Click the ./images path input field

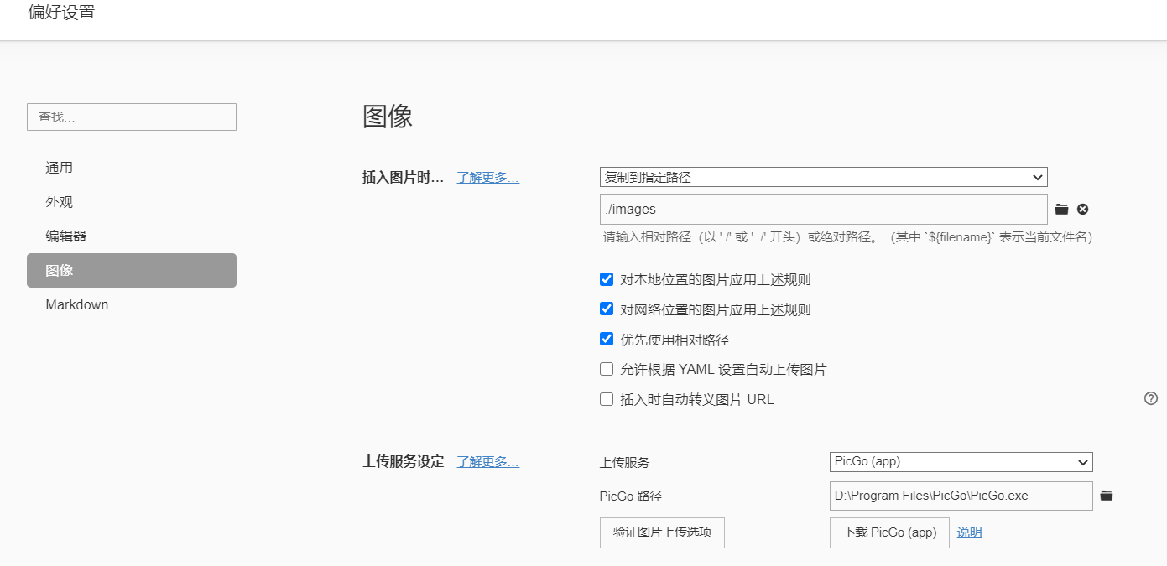tap(823, 209)
